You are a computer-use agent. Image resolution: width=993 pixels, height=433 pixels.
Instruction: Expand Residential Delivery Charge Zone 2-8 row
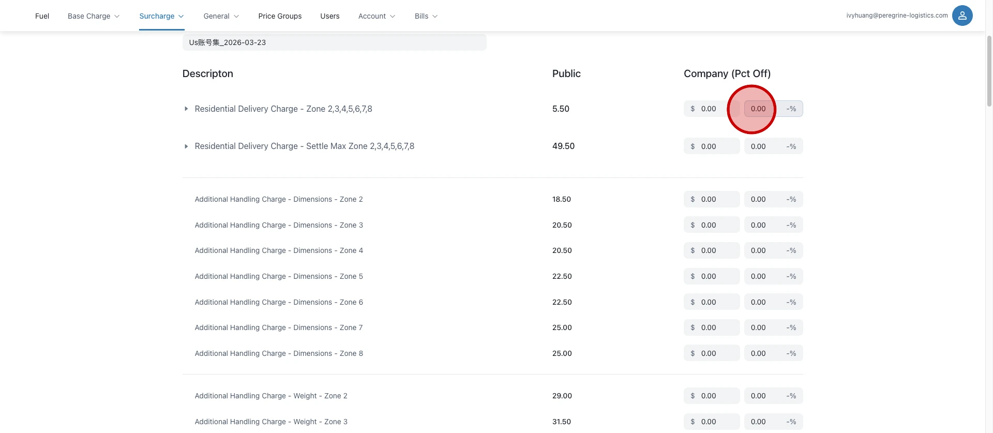(x=186, y=109)
